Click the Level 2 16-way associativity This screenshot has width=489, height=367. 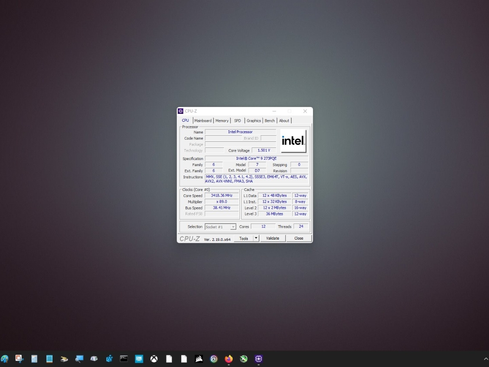click(x=300, y=208)
